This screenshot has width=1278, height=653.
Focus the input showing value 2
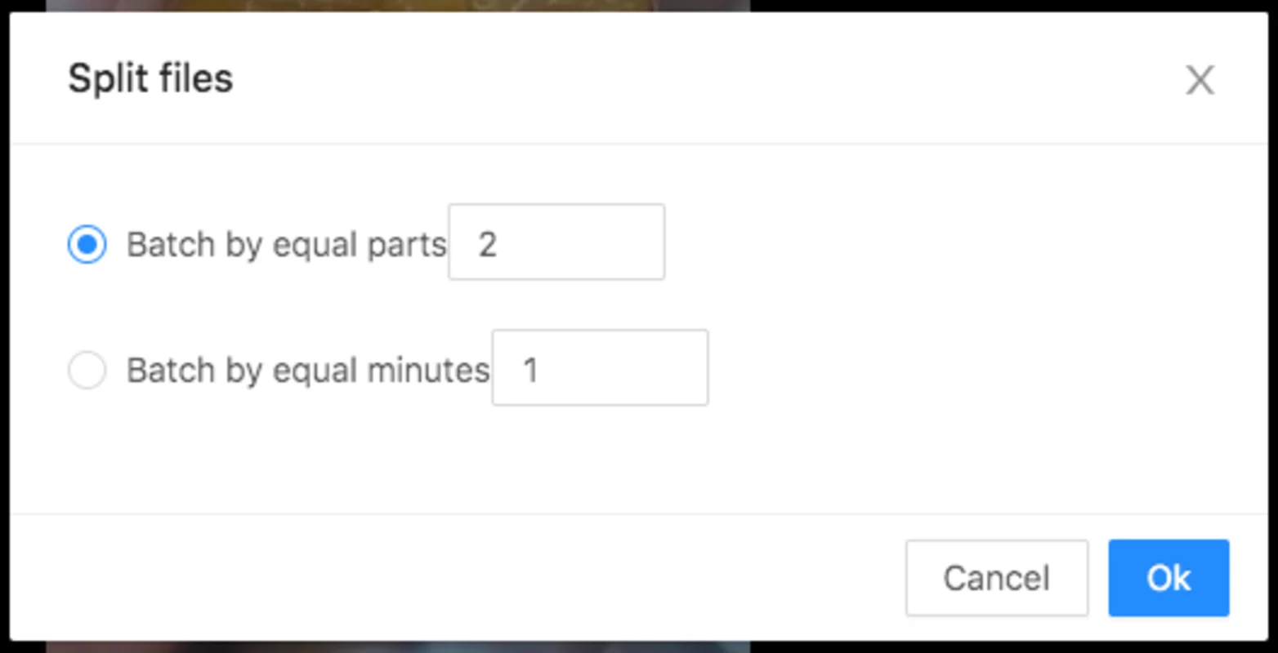pos(556,242)
